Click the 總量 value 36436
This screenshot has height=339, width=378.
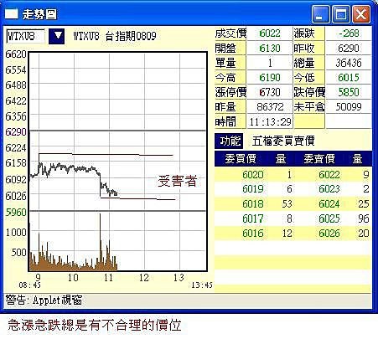(349, 63)
